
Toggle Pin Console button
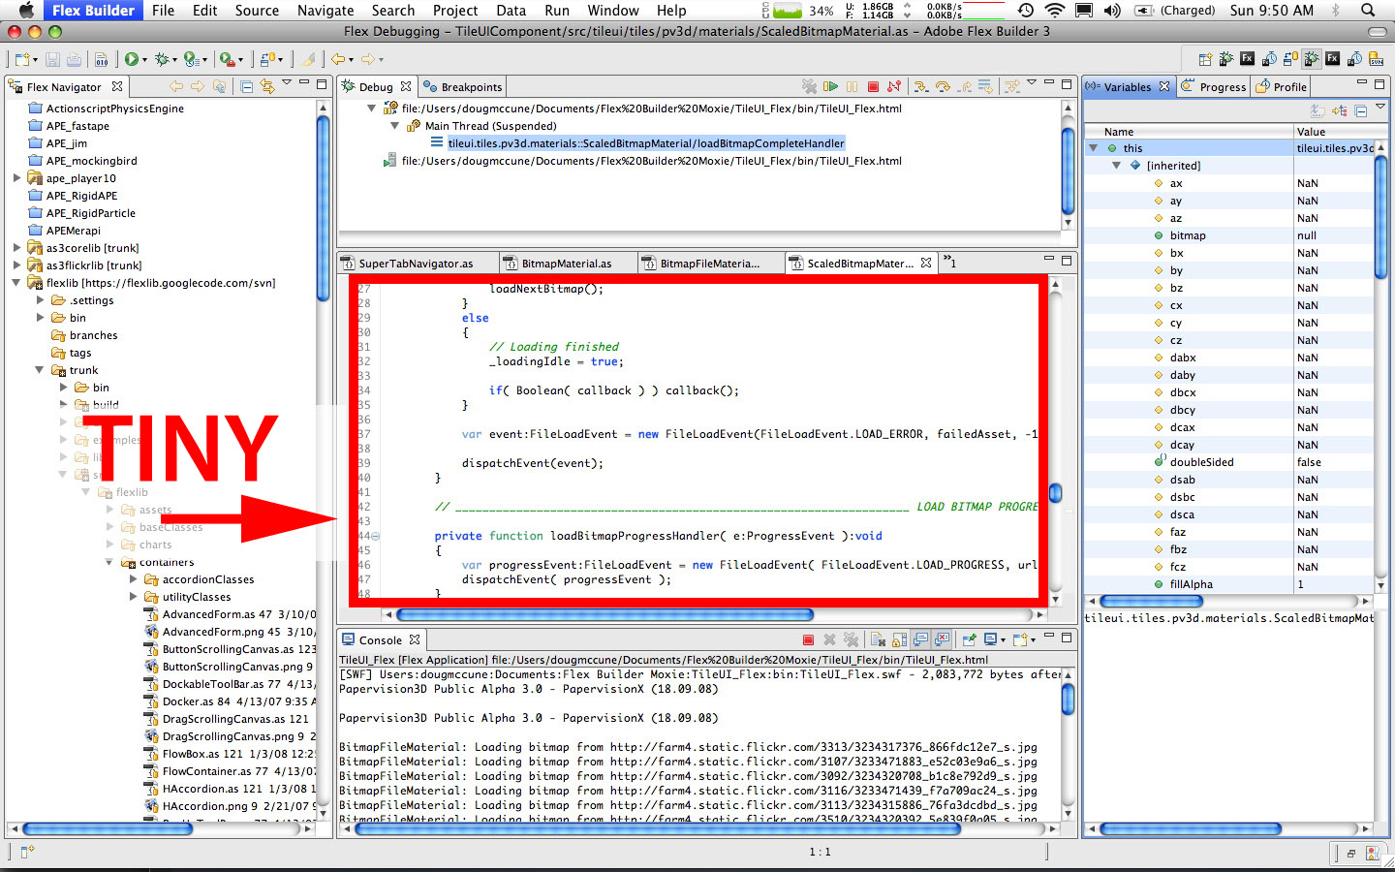tap(968, 639)
